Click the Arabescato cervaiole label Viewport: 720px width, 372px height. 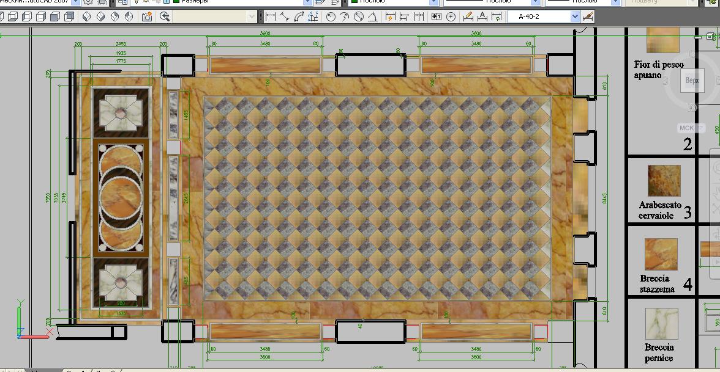pyautogui.click(x=660, y=210)
